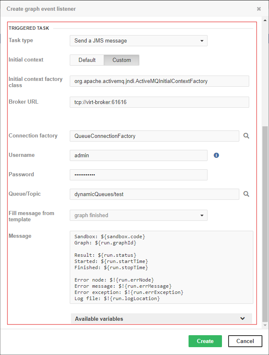Close the dialog with the X icon
Screen dimensions: 269x355
coord(259,9)
